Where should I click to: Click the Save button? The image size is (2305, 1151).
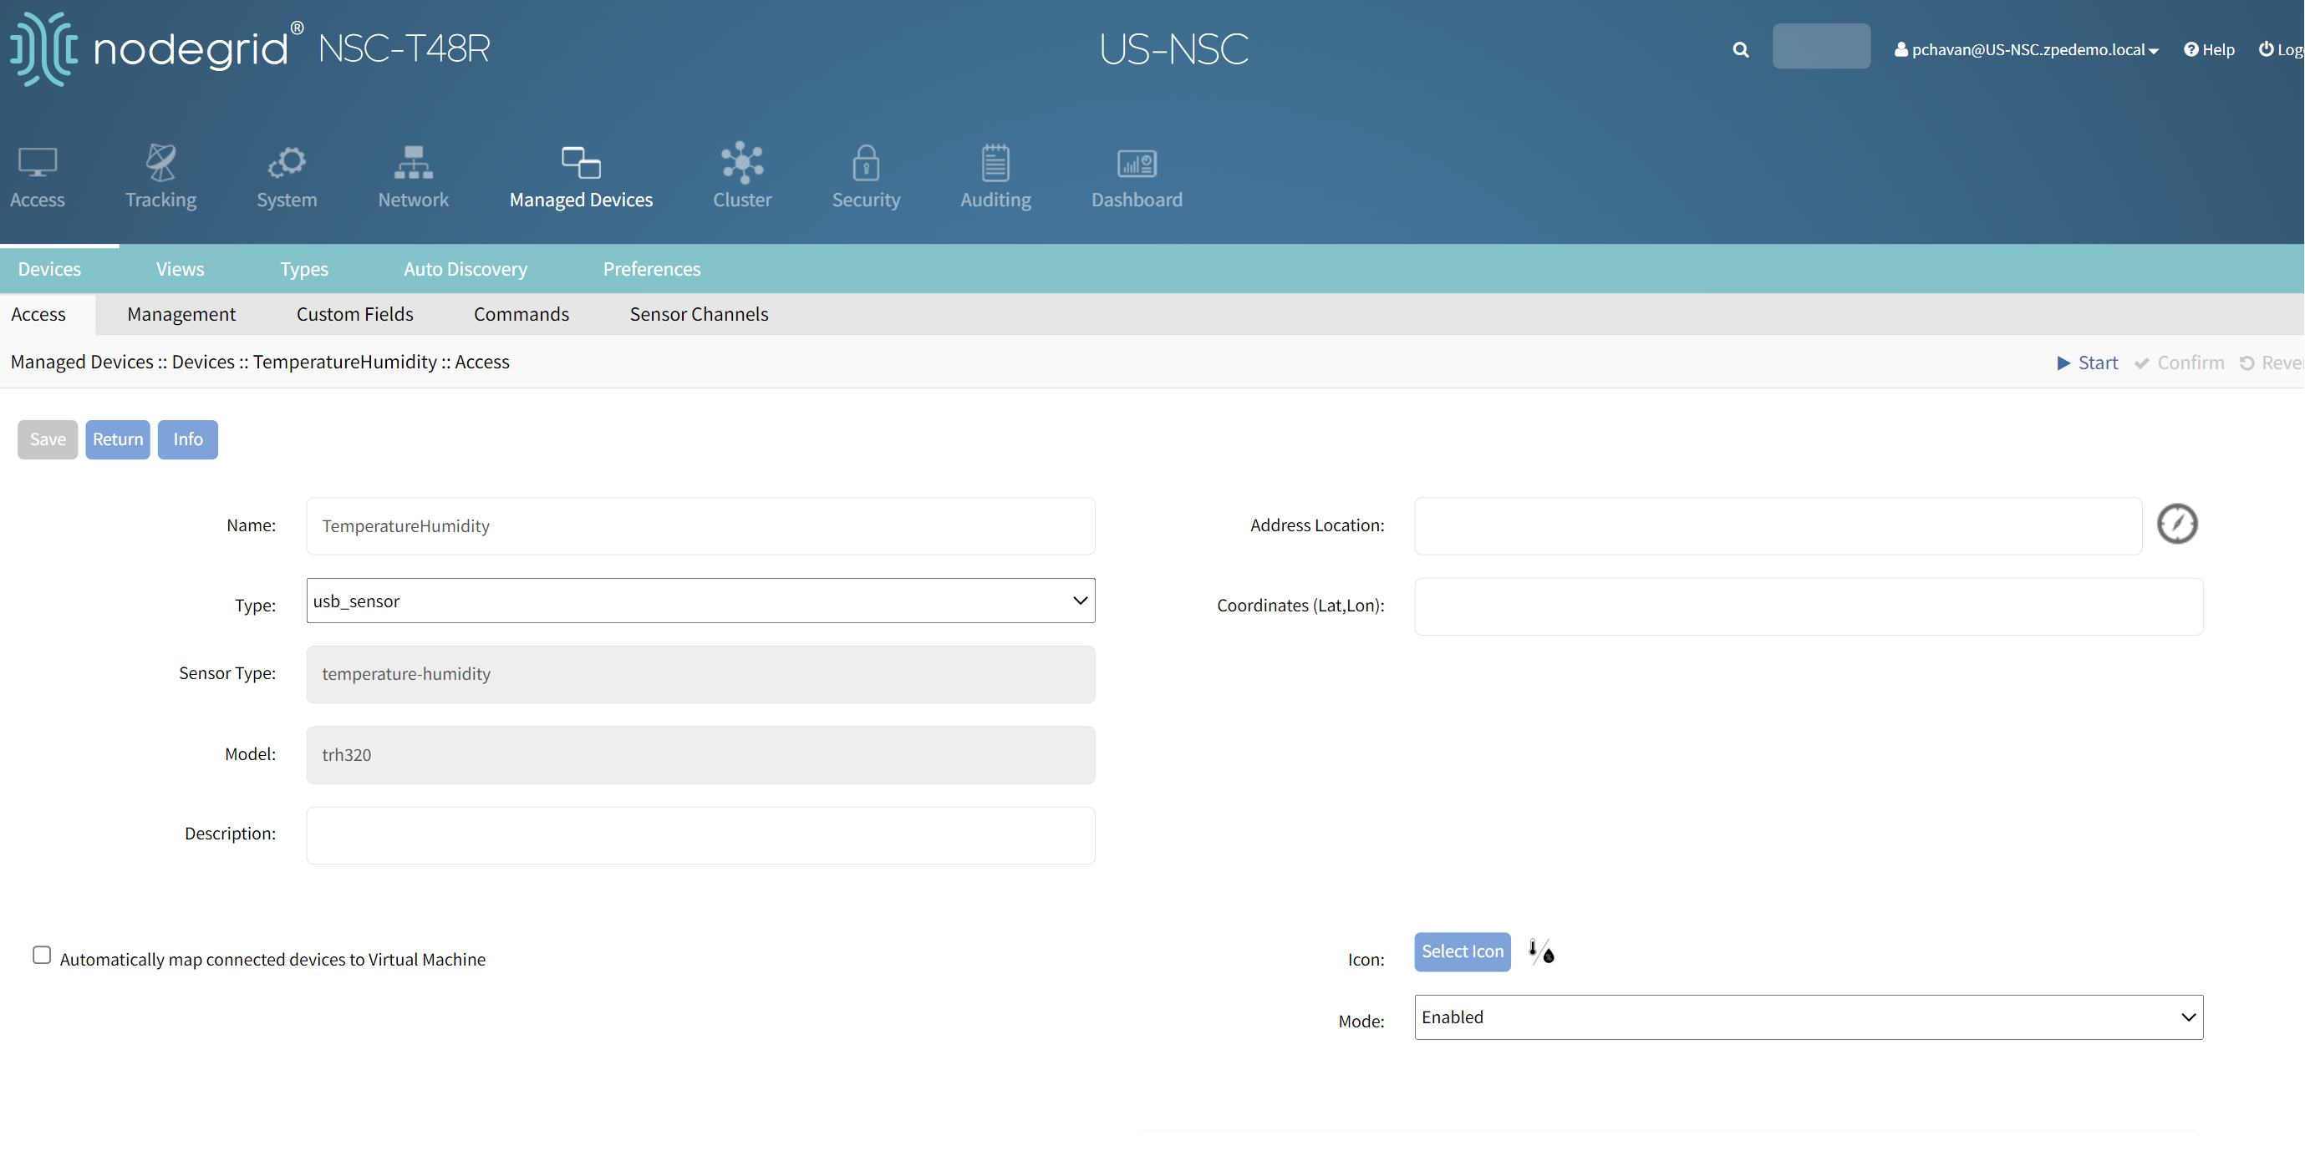48,439
